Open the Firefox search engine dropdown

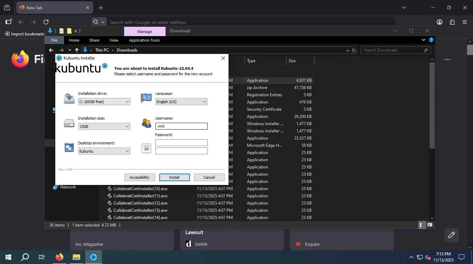tap(99, 22)
